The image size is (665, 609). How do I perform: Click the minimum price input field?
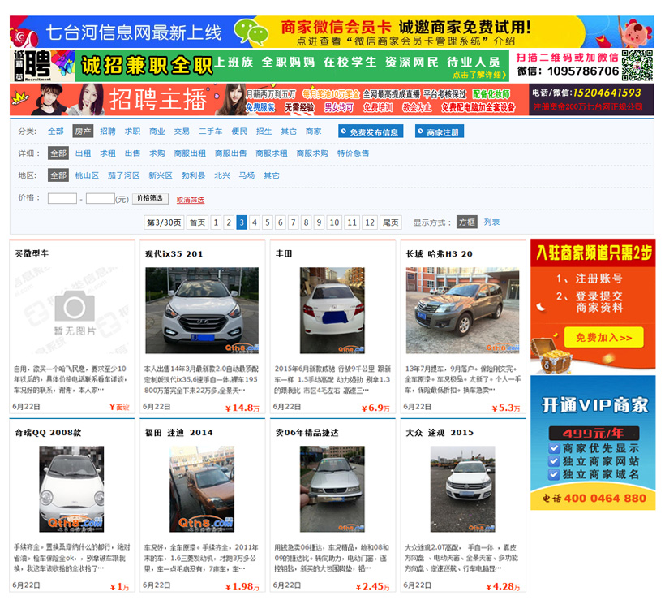[x=62, y=198]
